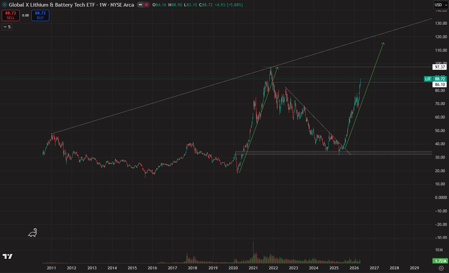Click the 97.37 horizontal line price label
Image resolution: width=449 pixels, height=273 pixels.
(440, 67)
